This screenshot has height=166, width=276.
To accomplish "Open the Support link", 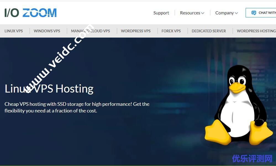I will click(161, 13).
